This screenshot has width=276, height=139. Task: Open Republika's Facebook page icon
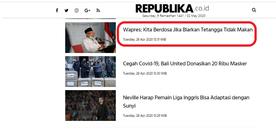[57, 10]
